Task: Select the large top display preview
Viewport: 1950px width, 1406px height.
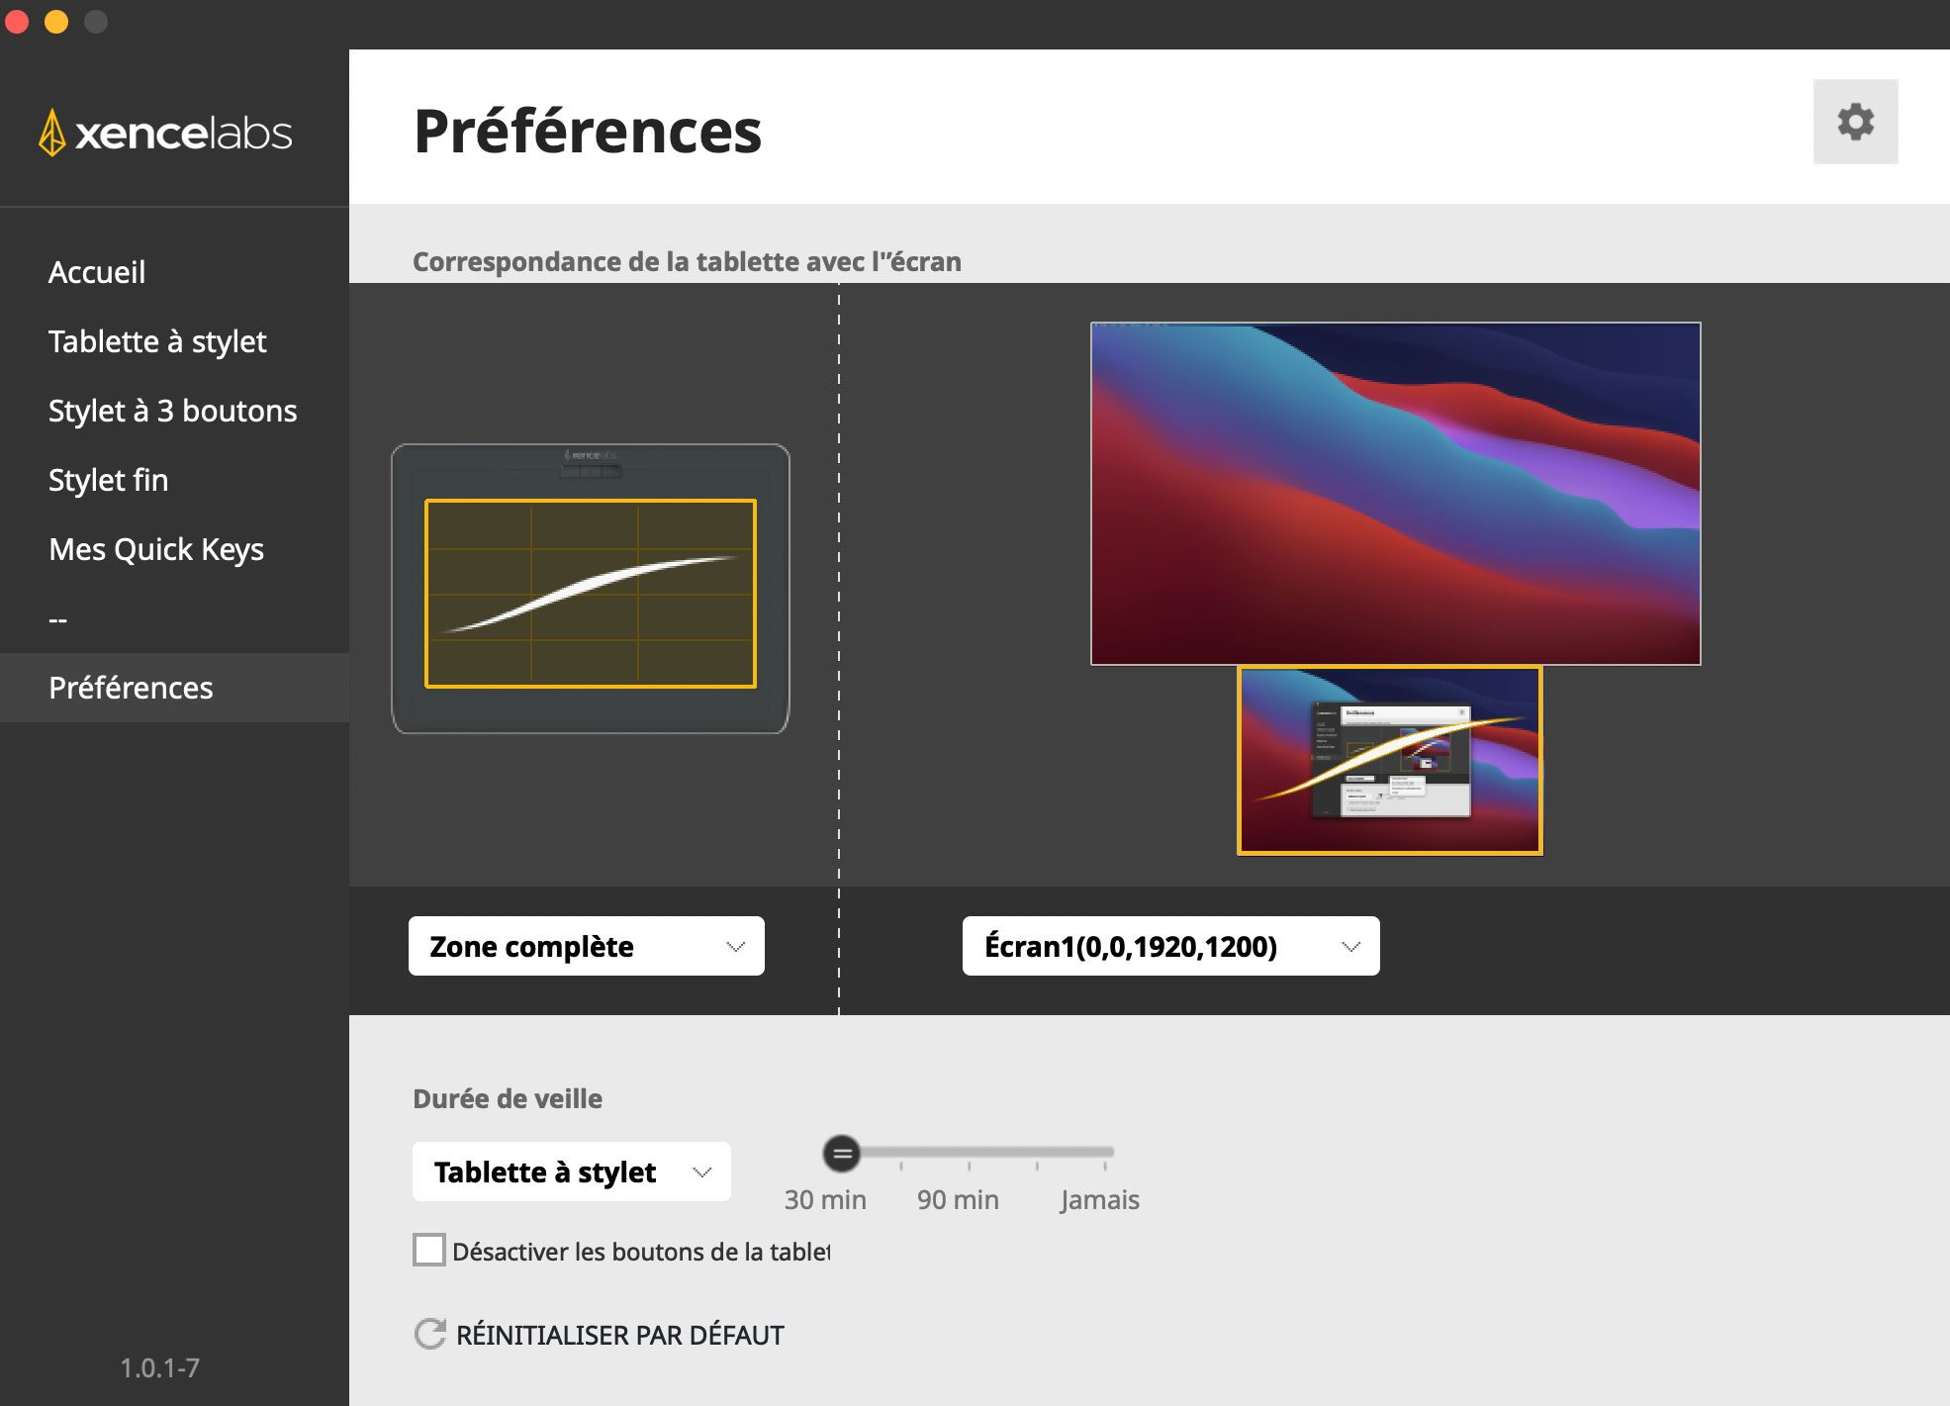Action: [x=1395, y=493]
